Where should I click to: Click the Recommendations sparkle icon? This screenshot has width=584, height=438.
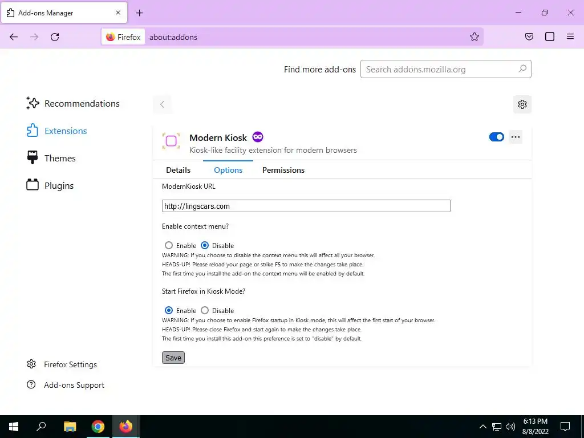coord(33,103)
